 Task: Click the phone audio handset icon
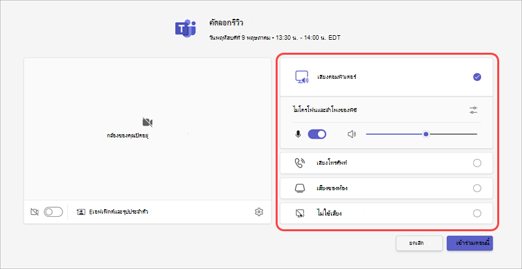click(300, 163)
